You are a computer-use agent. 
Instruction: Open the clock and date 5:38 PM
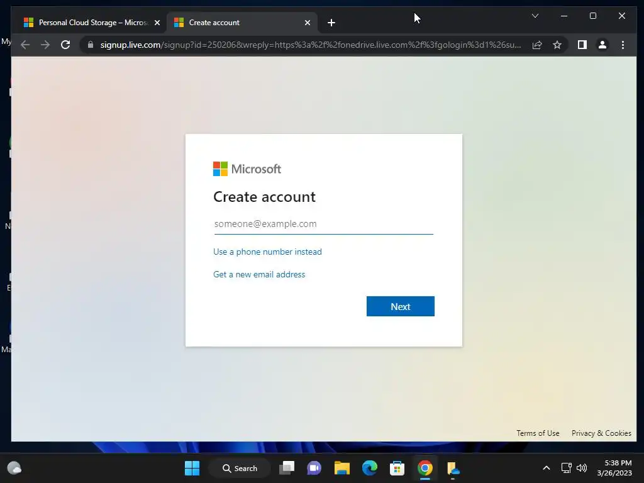pyautogui.click(x=614, y=468)
